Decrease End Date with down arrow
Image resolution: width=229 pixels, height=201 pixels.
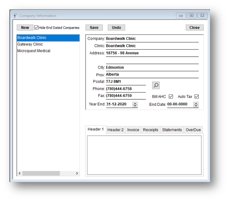(x=196, y=106)
